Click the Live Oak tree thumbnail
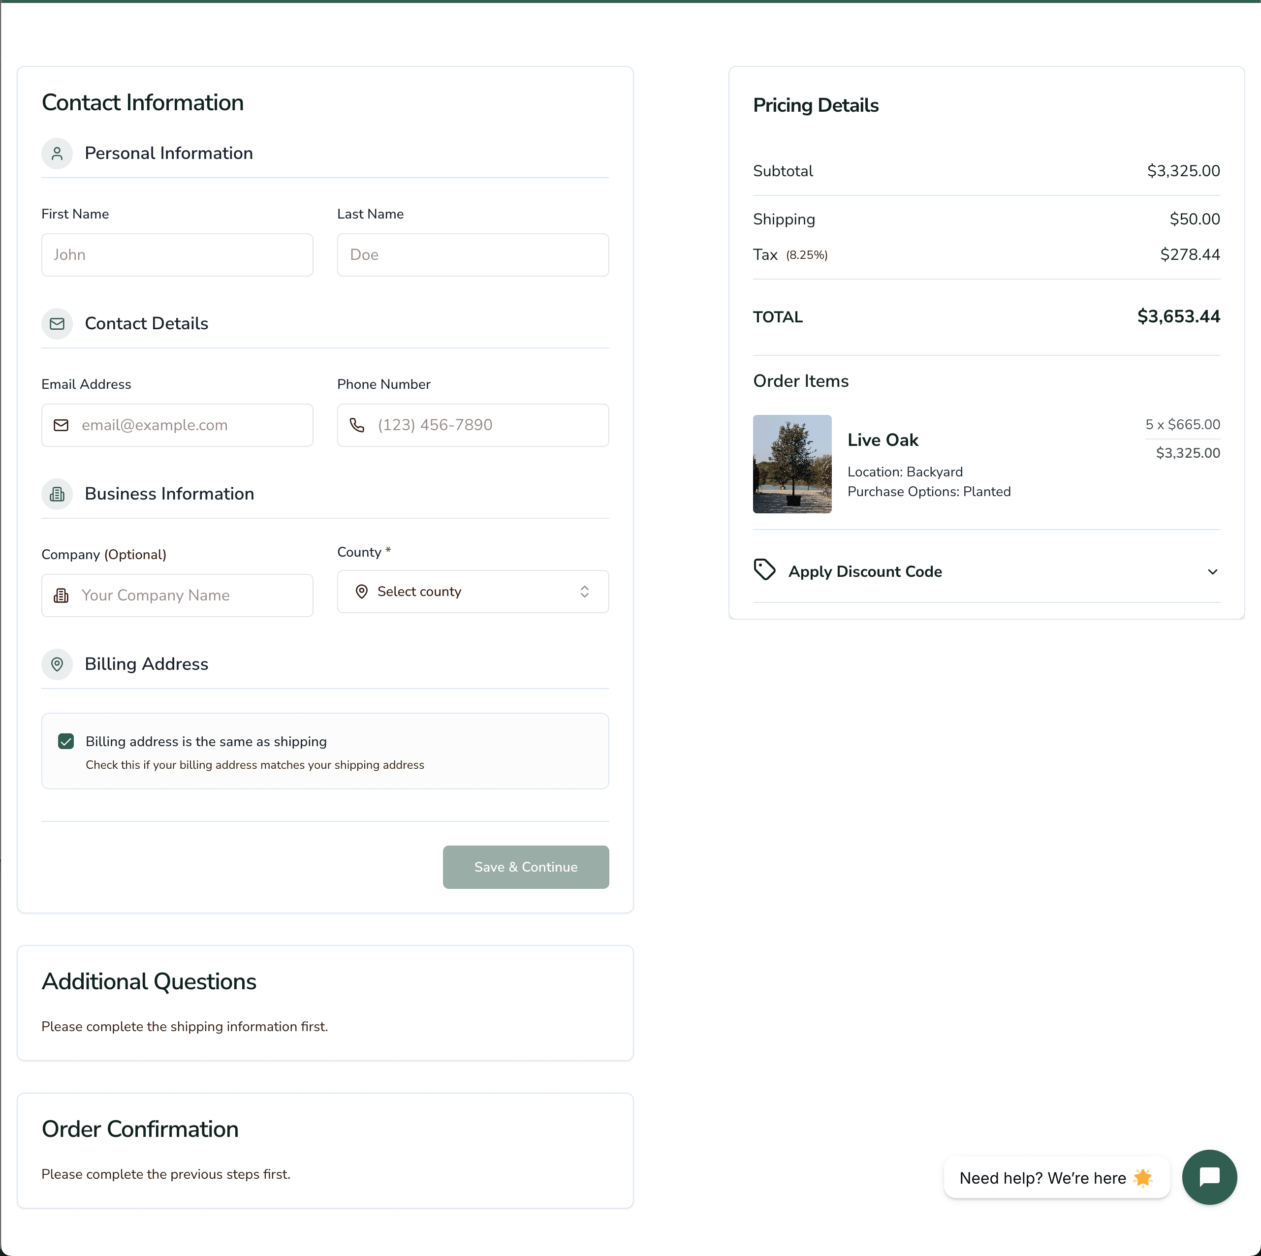Screen dimensions: 1261x1256 coord(792,464)
